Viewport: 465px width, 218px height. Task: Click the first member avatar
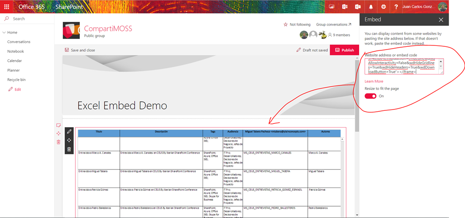304,35
